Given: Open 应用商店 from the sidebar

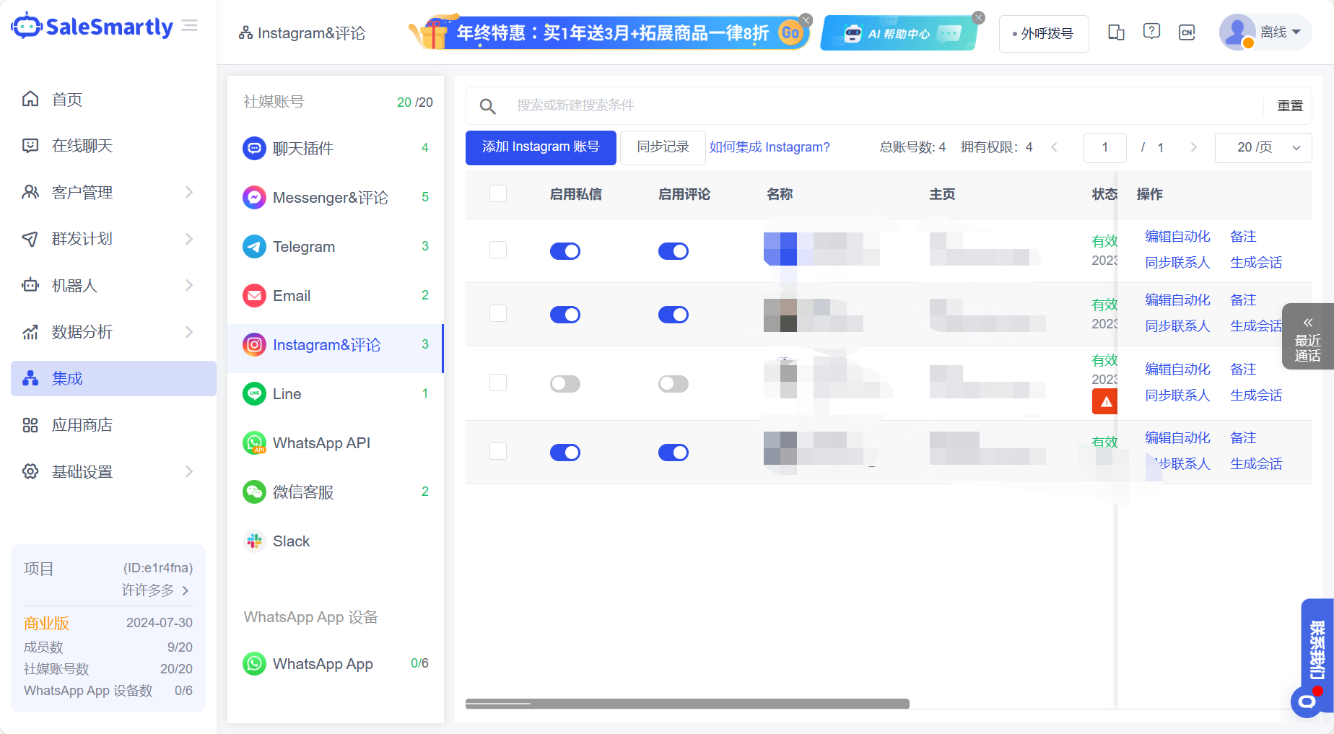Looking at the screenshot, I should point(82,425).
